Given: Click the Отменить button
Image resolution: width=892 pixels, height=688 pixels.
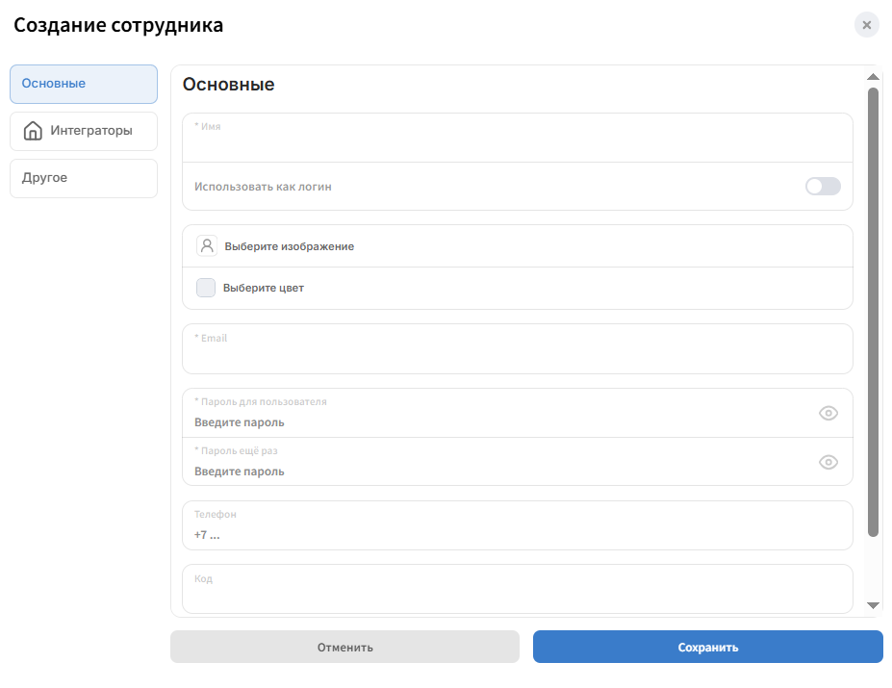Looking at the screenshot, I should click(344, 647).
